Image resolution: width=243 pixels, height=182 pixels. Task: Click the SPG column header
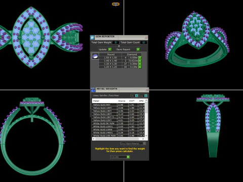(141, 101)
